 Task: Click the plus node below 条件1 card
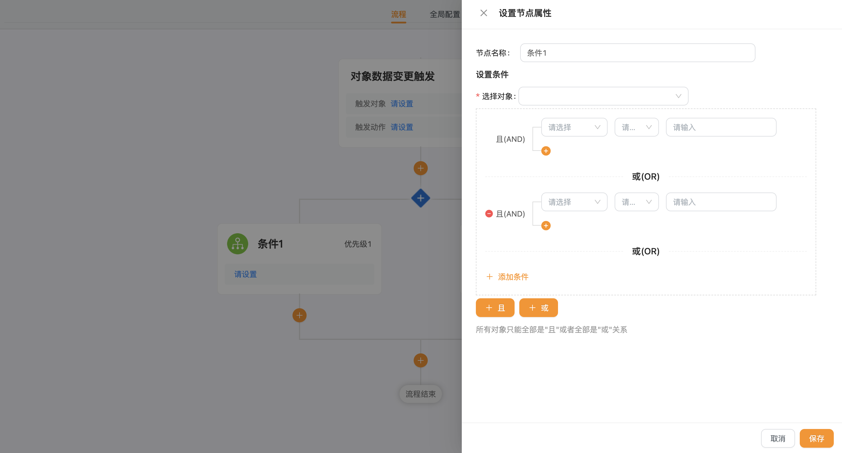tap(300, 315)
